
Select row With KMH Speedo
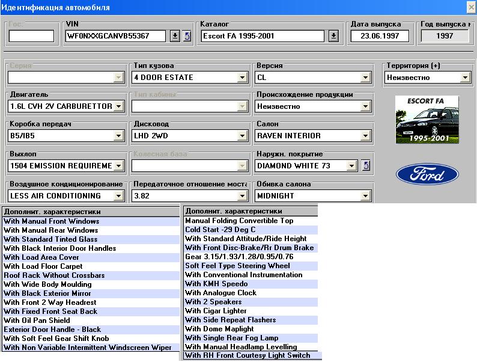[251, 284]
